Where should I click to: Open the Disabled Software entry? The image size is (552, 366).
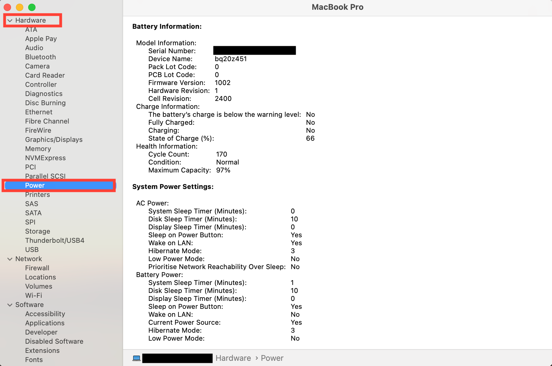tap(54, 342)
